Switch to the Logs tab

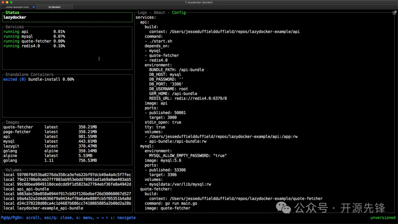(142, 13)
